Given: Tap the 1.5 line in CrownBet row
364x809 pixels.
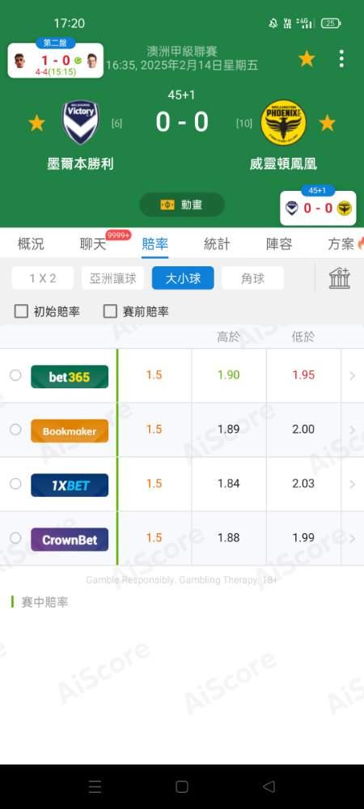Looking at the screenshot, I should click(154, 538).
